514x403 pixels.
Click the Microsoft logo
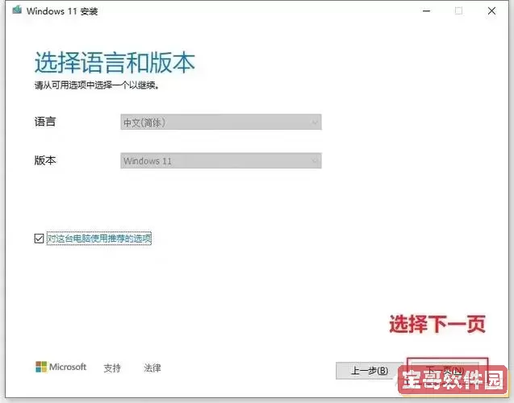click(61, 367)
